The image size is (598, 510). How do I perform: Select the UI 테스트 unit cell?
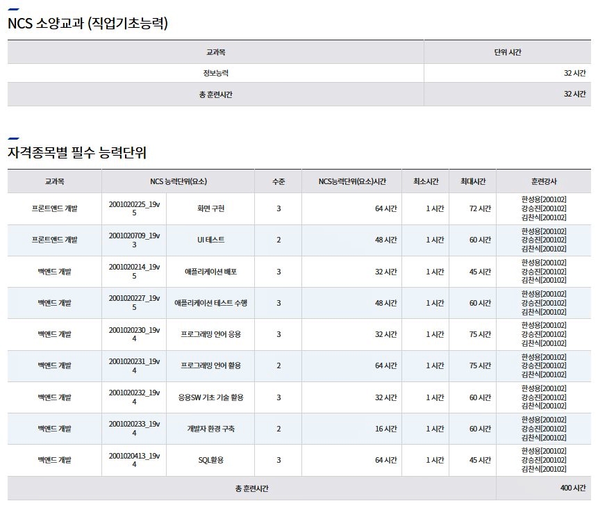(x=210, y=240)
